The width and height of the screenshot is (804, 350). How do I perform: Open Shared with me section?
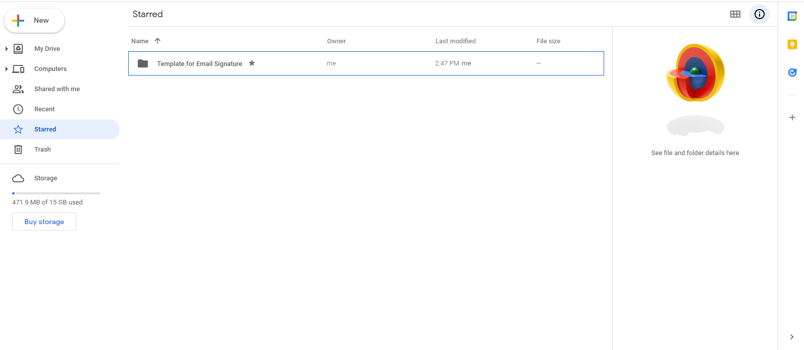click(57, 89)
